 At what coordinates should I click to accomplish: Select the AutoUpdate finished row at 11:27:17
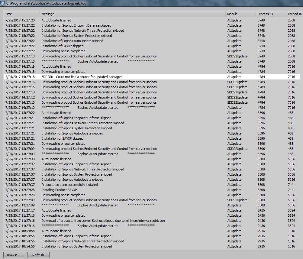click(x=152, y=210)
